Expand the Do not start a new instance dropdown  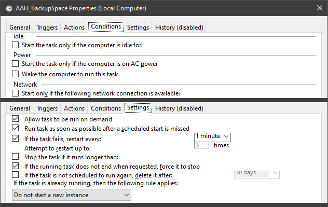point(72,195)
